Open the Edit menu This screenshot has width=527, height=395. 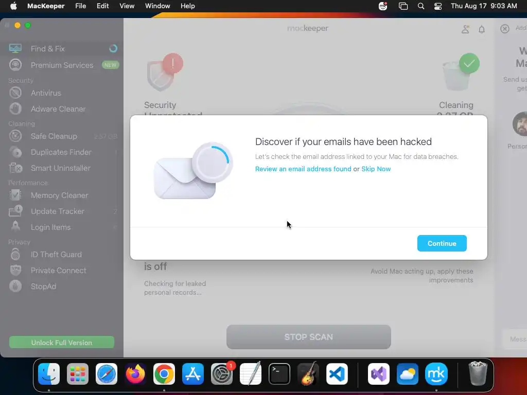click(x=102, y=6)
